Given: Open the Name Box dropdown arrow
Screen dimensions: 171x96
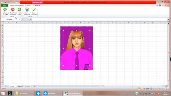Looking at the screenshot, I should pos(20,19).
